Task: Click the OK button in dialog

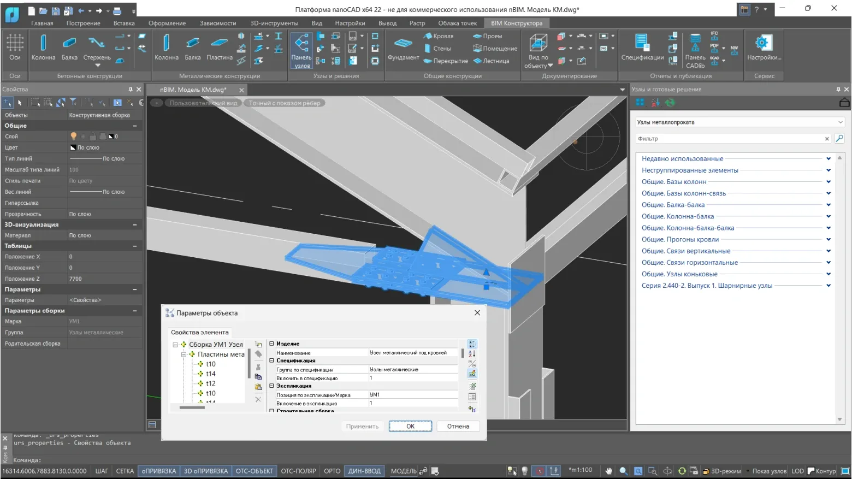Action: tap(410, 427)
